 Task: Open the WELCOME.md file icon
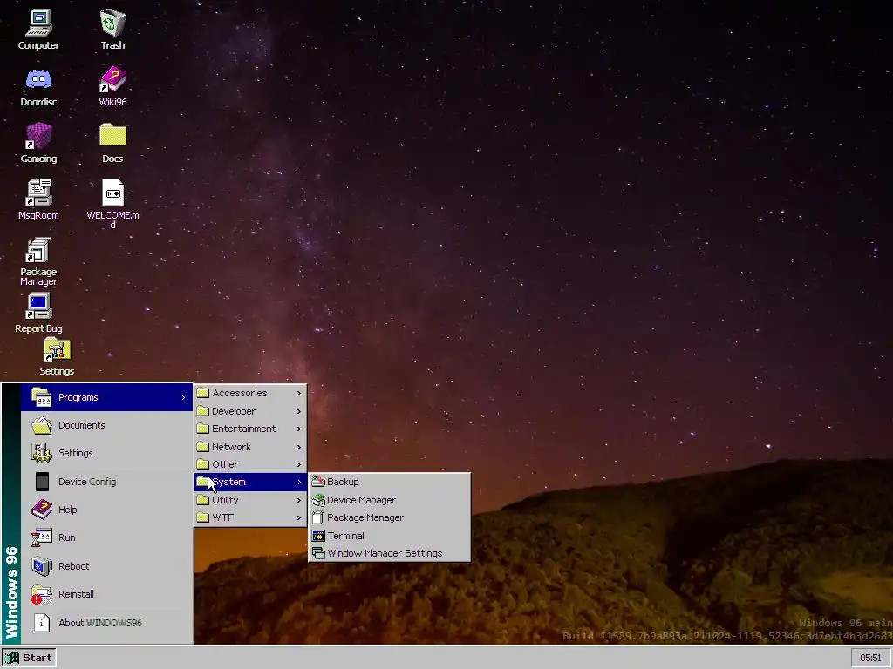pos(112,193)
